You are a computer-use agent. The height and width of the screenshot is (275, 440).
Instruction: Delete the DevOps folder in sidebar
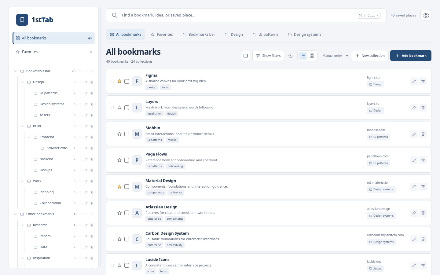coord(92,170)
